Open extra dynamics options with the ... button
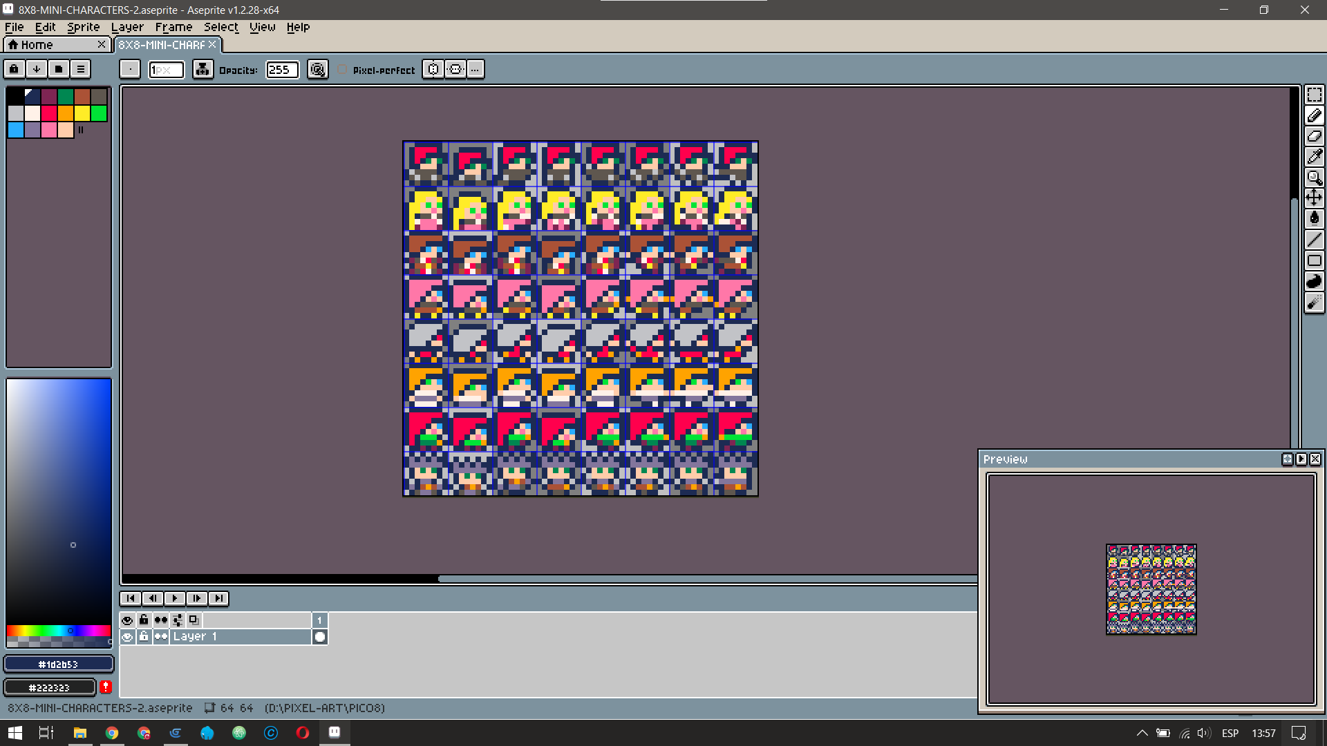The image size is (1327, 746). pos(475,69)
